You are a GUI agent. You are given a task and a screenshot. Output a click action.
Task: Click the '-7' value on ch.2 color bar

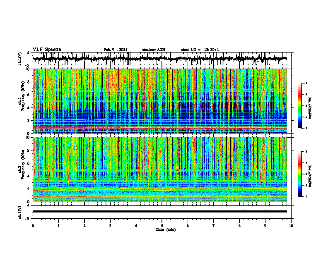click(305, 197)
